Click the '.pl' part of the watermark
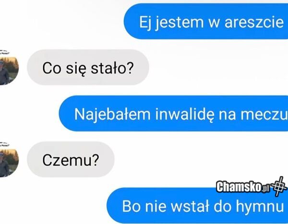This screenshot has width=288, height=224. tap(265, 189)
